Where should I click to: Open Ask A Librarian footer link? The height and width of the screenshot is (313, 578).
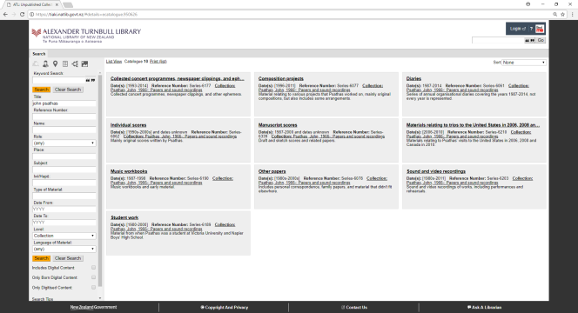pyautogui.click(x=484, y=307)
